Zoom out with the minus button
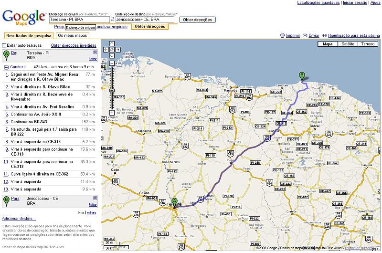This screenshot has height=253, width=382. [x=112, y=113]
